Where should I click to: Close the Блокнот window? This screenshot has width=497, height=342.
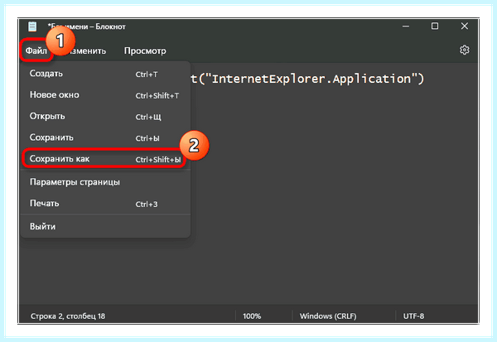click(465, 26)
